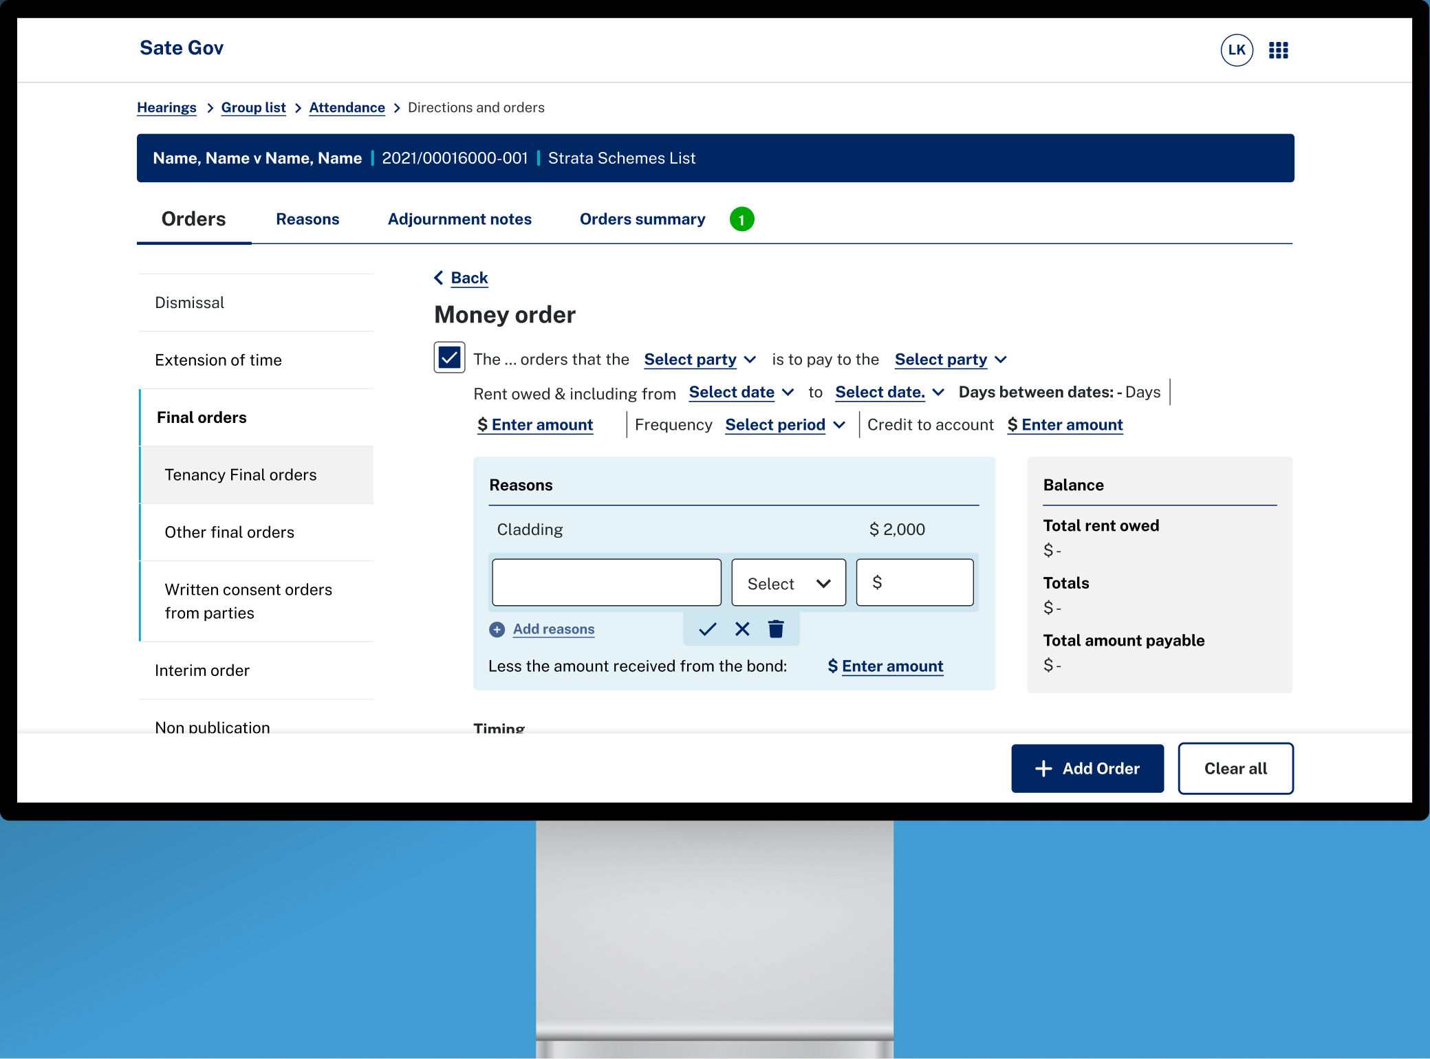
Task: Switch to the Orders tab
Action: click(x=193, y=219)
